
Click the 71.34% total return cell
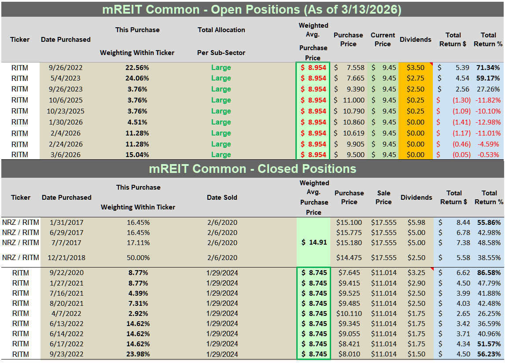tap(488, 68)
